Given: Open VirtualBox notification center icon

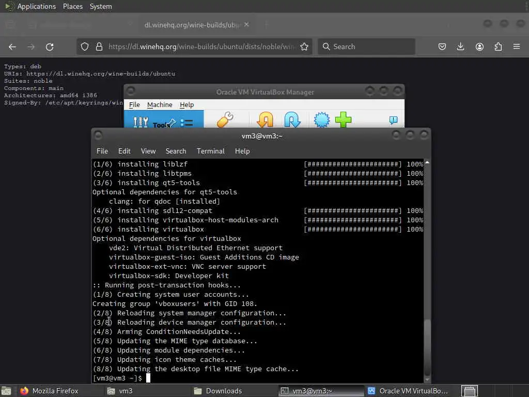Looking at the screenshot, I should coord(393,120).
